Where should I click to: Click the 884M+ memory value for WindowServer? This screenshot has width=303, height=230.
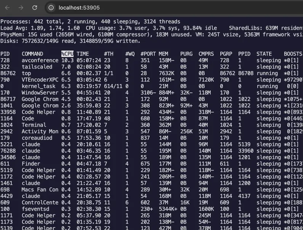167,92
